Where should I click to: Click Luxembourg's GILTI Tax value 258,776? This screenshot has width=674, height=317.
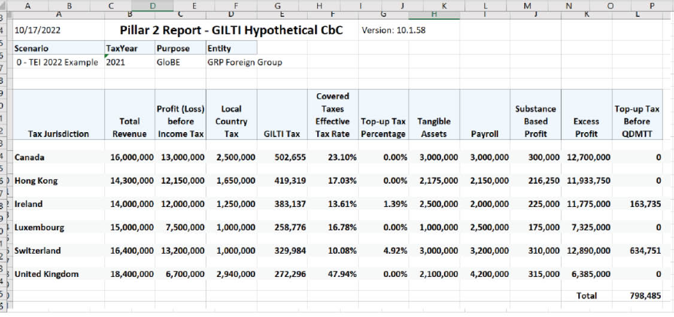tap(283, 227)
